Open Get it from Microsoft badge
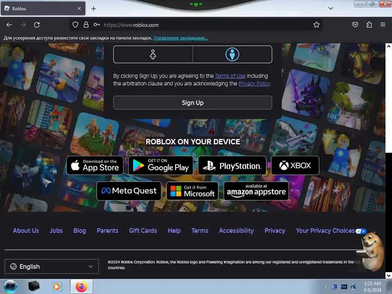This screenshot has width=392, height=294. 192,191
